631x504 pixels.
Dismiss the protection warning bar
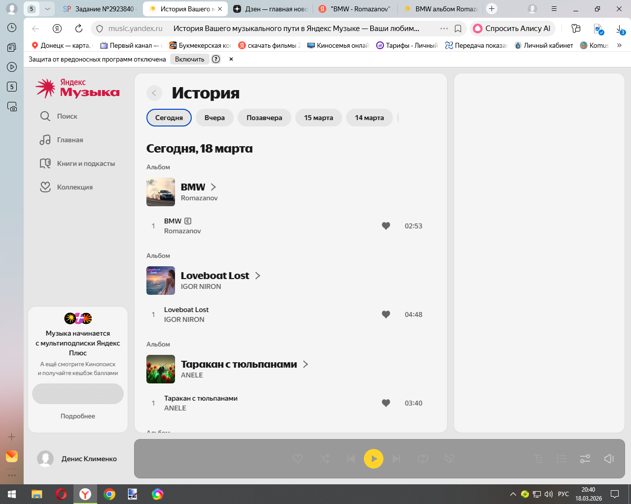click(x=231, y=59)
